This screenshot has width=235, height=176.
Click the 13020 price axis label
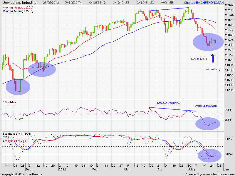coord(229,20)
